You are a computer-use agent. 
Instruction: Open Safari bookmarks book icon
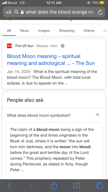point(77,186)
